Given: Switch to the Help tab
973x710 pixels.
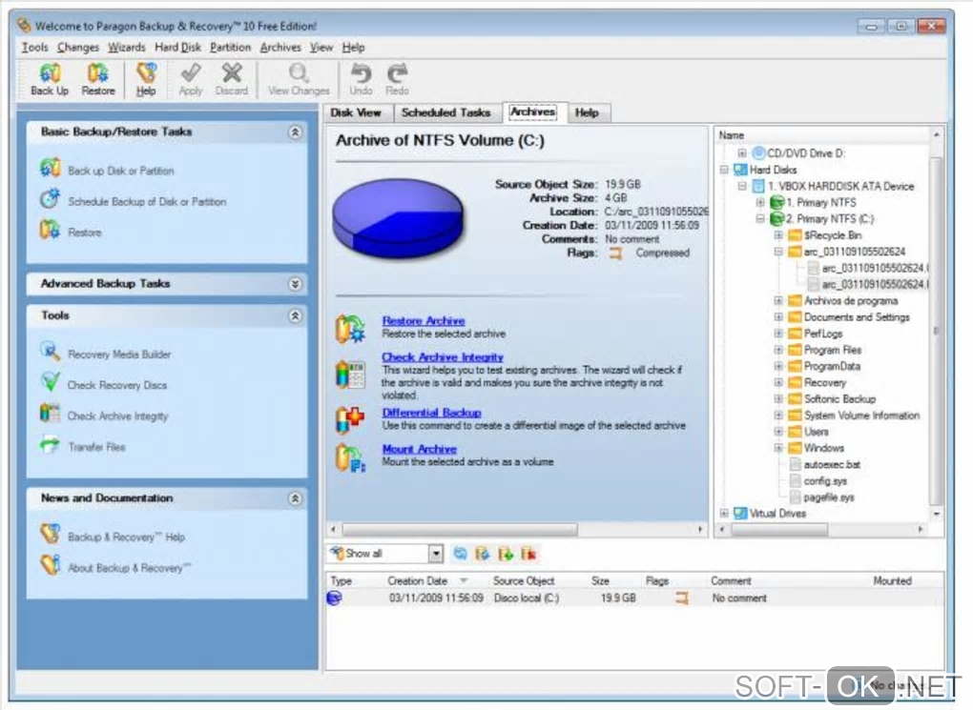Looking at the screenshot, I should [x=587, y=112].
